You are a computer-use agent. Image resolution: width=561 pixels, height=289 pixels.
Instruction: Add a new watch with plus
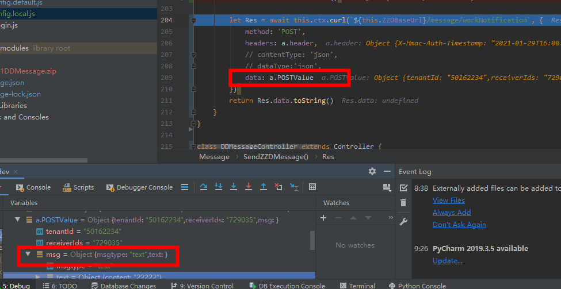(x=323, y=218)
